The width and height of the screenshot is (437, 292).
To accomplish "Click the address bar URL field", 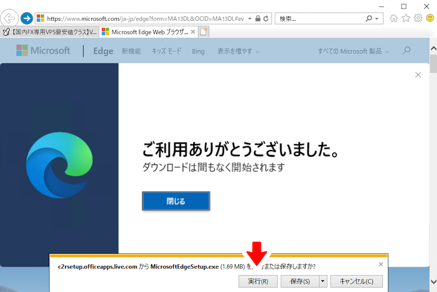I will (145, 19).
